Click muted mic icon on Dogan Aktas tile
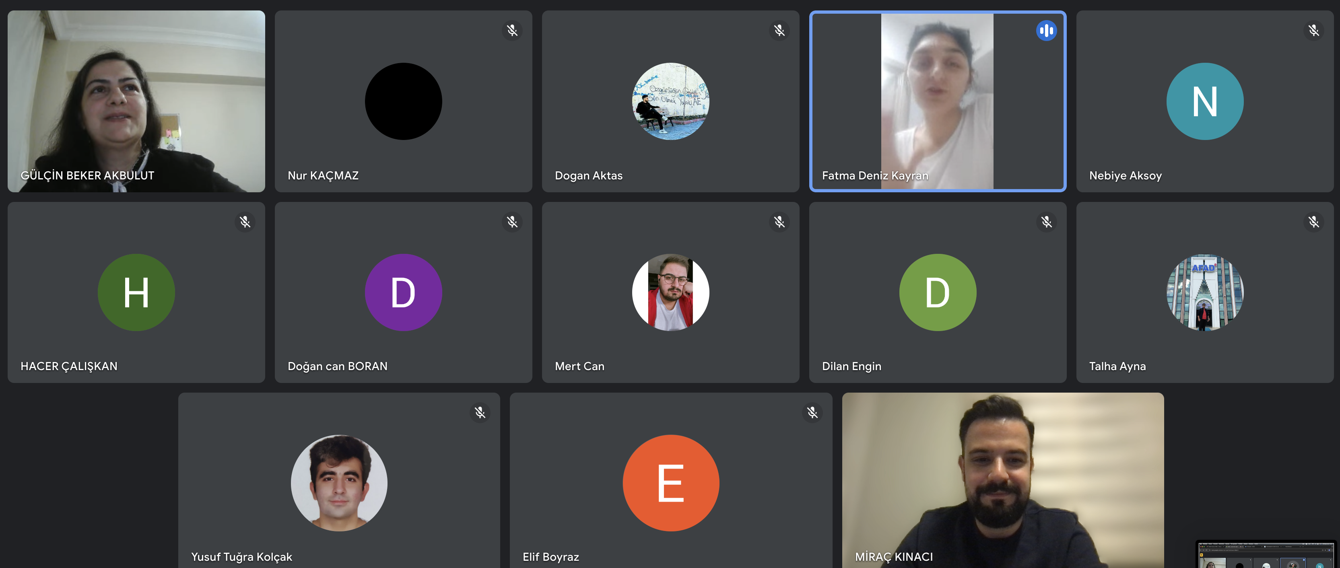 coord(779,31)
